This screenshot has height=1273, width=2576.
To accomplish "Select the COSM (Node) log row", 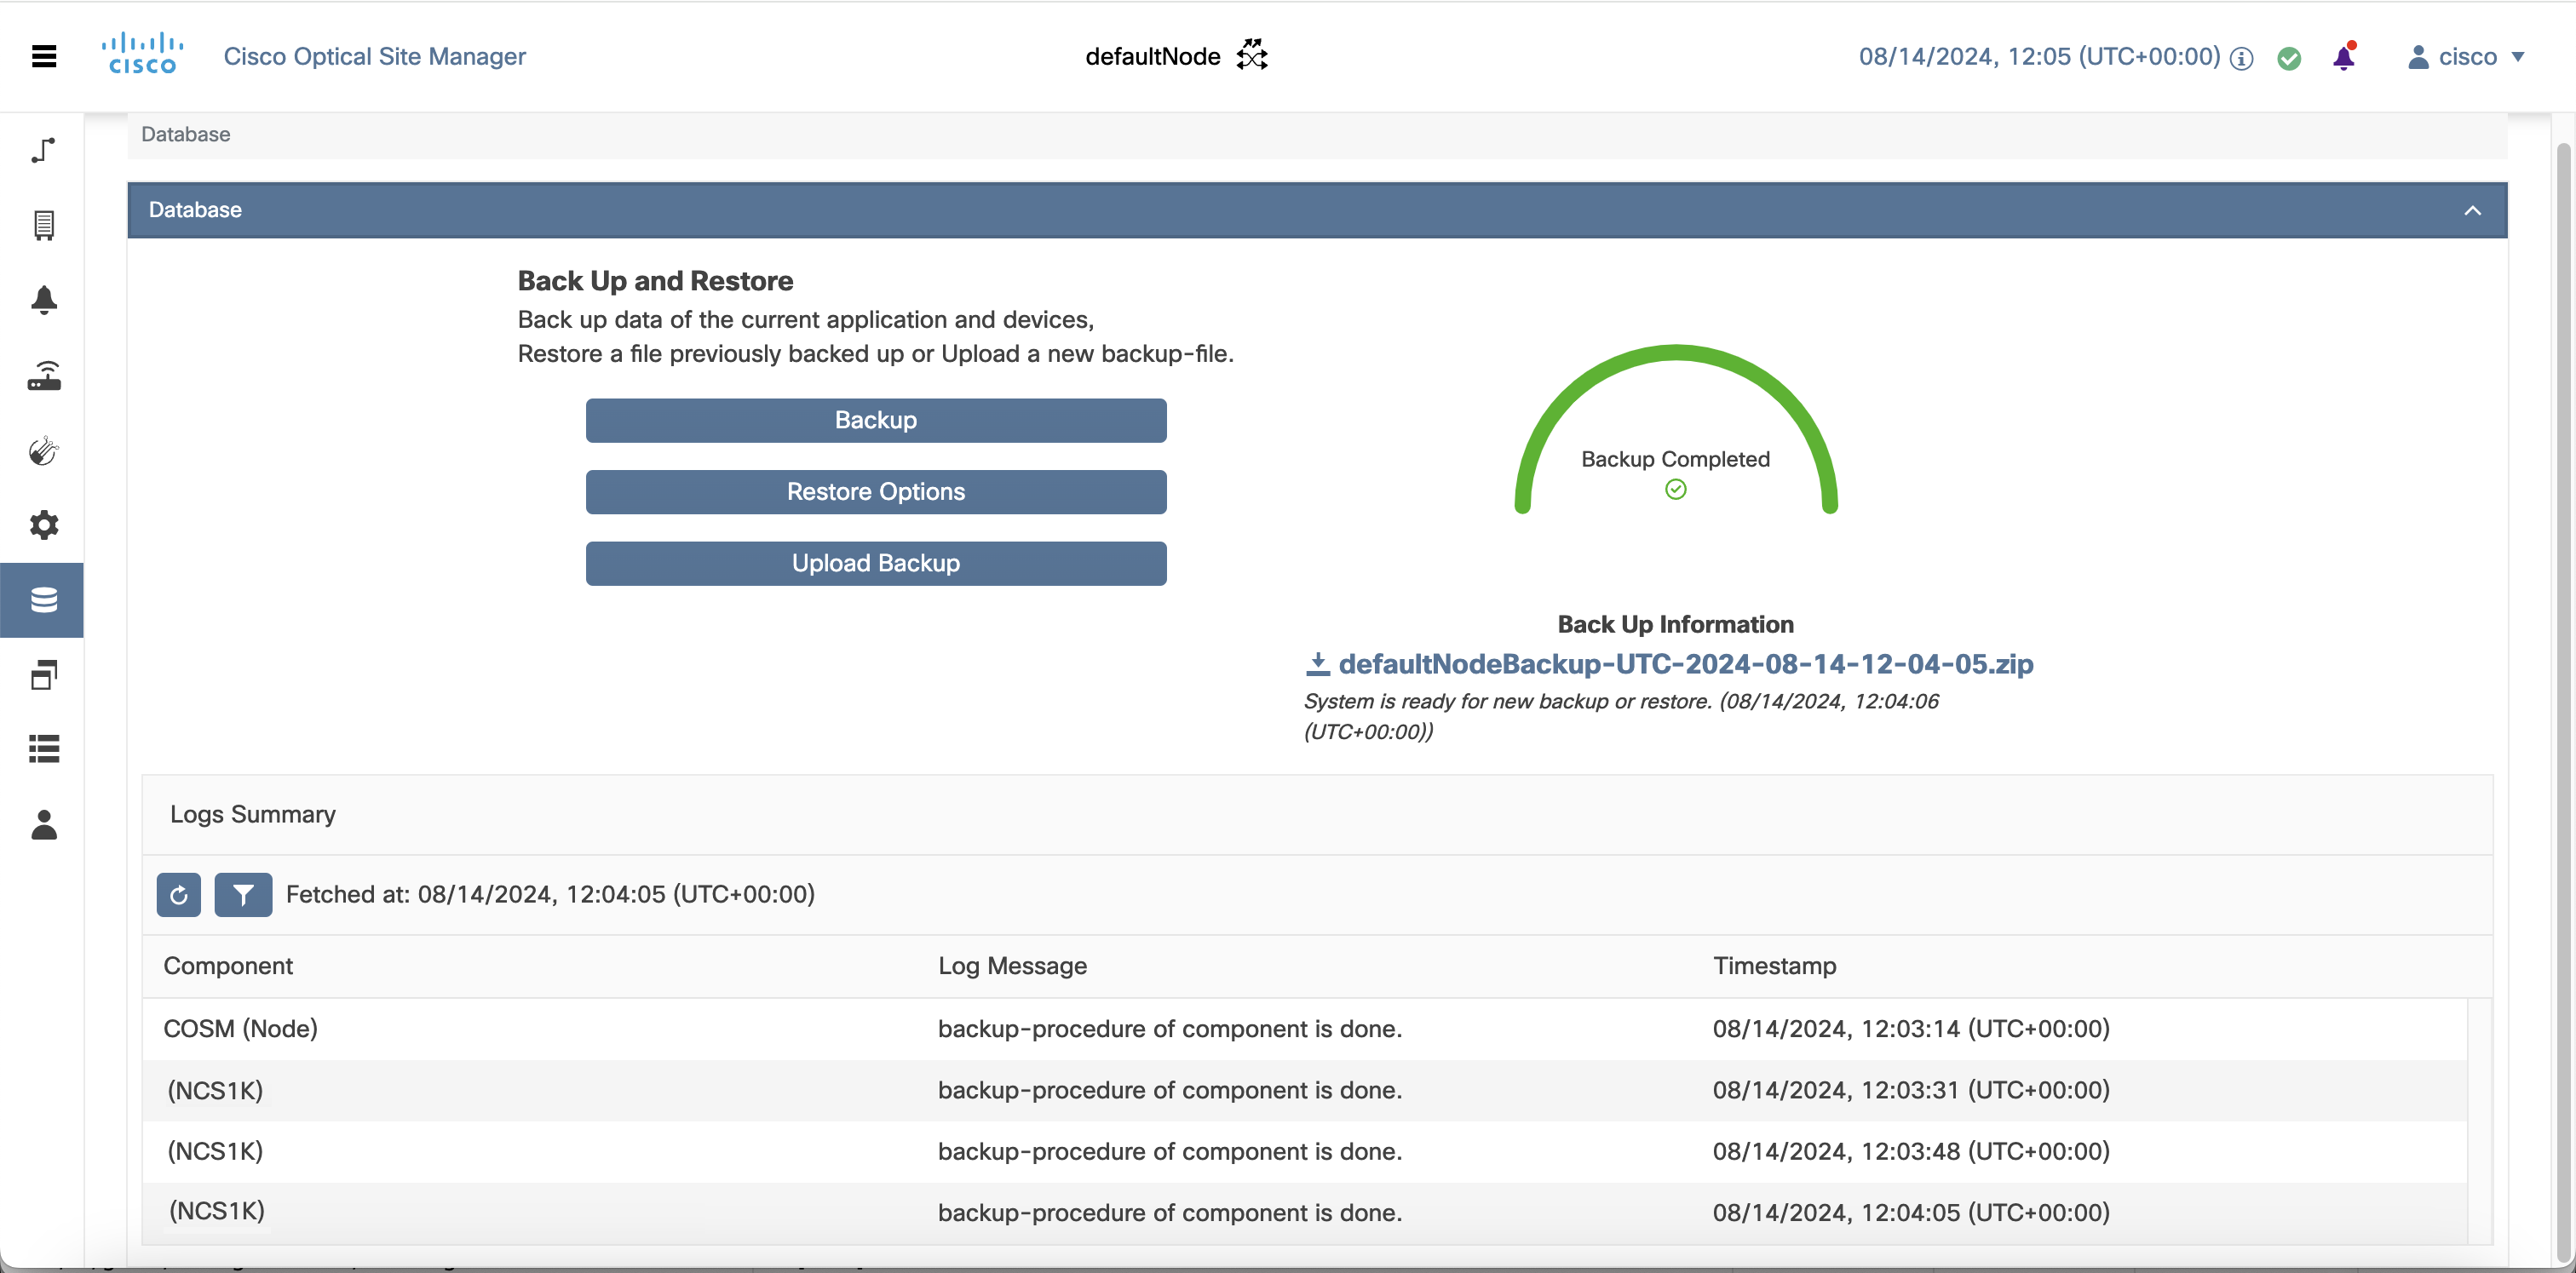I will (1305, 1029).
